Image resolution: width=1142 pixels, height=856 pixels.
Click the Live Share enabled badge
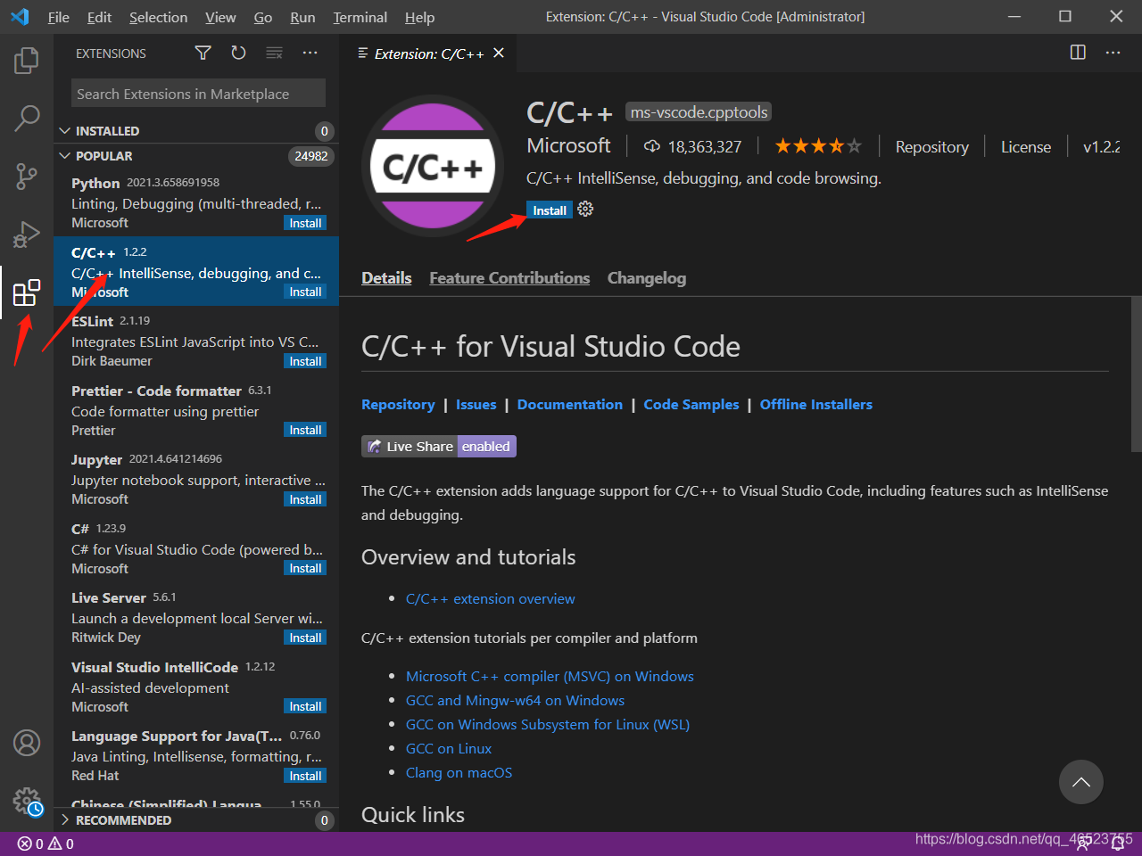pos(439,447)
